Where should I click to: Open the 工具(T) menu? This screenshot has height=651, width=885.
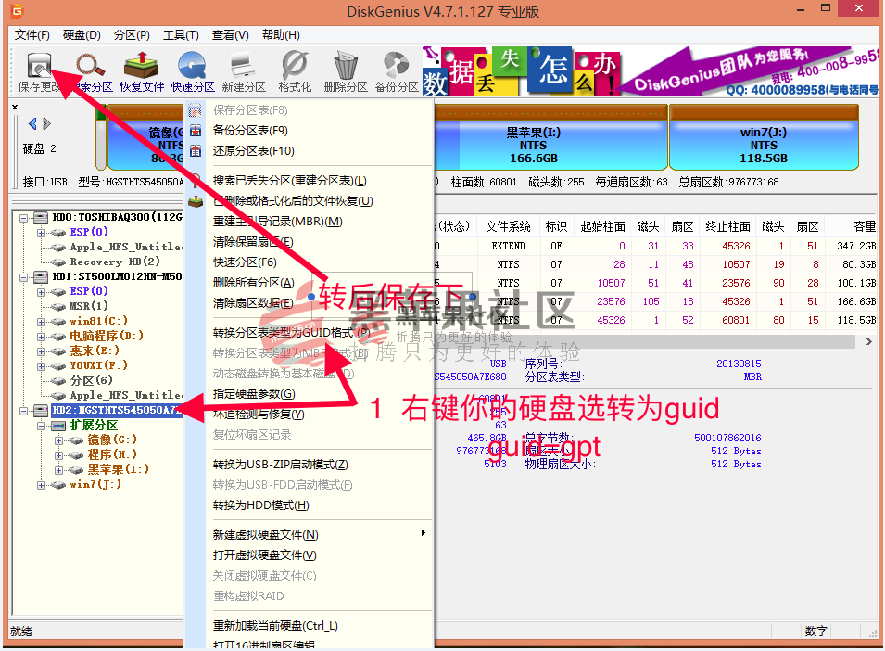pos(181,35)
